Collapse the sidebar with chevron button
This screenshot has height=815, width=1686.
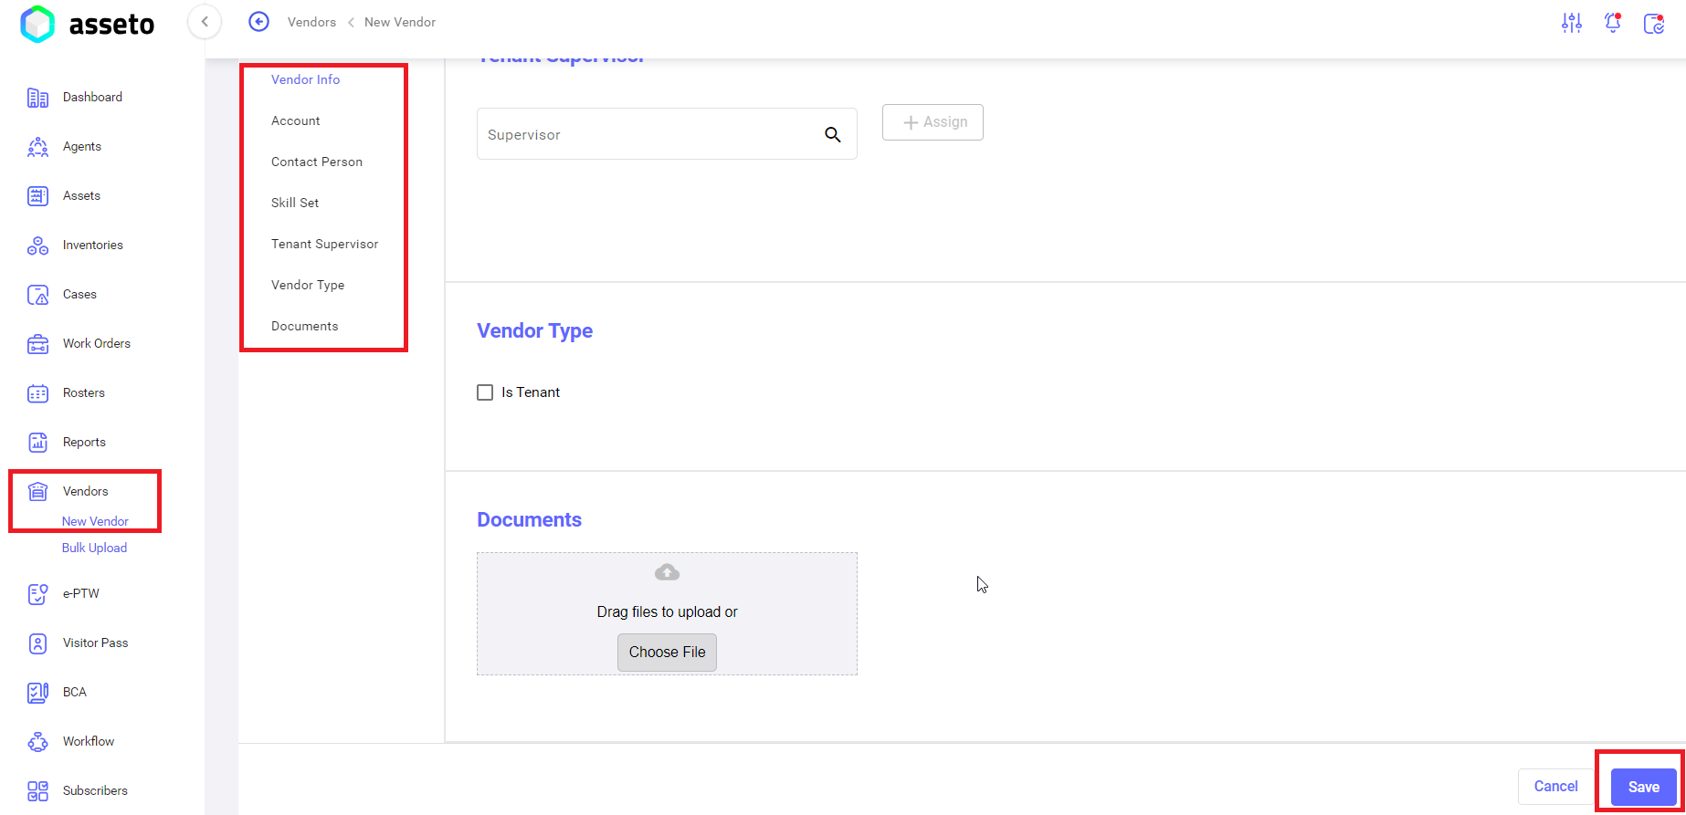205,22
